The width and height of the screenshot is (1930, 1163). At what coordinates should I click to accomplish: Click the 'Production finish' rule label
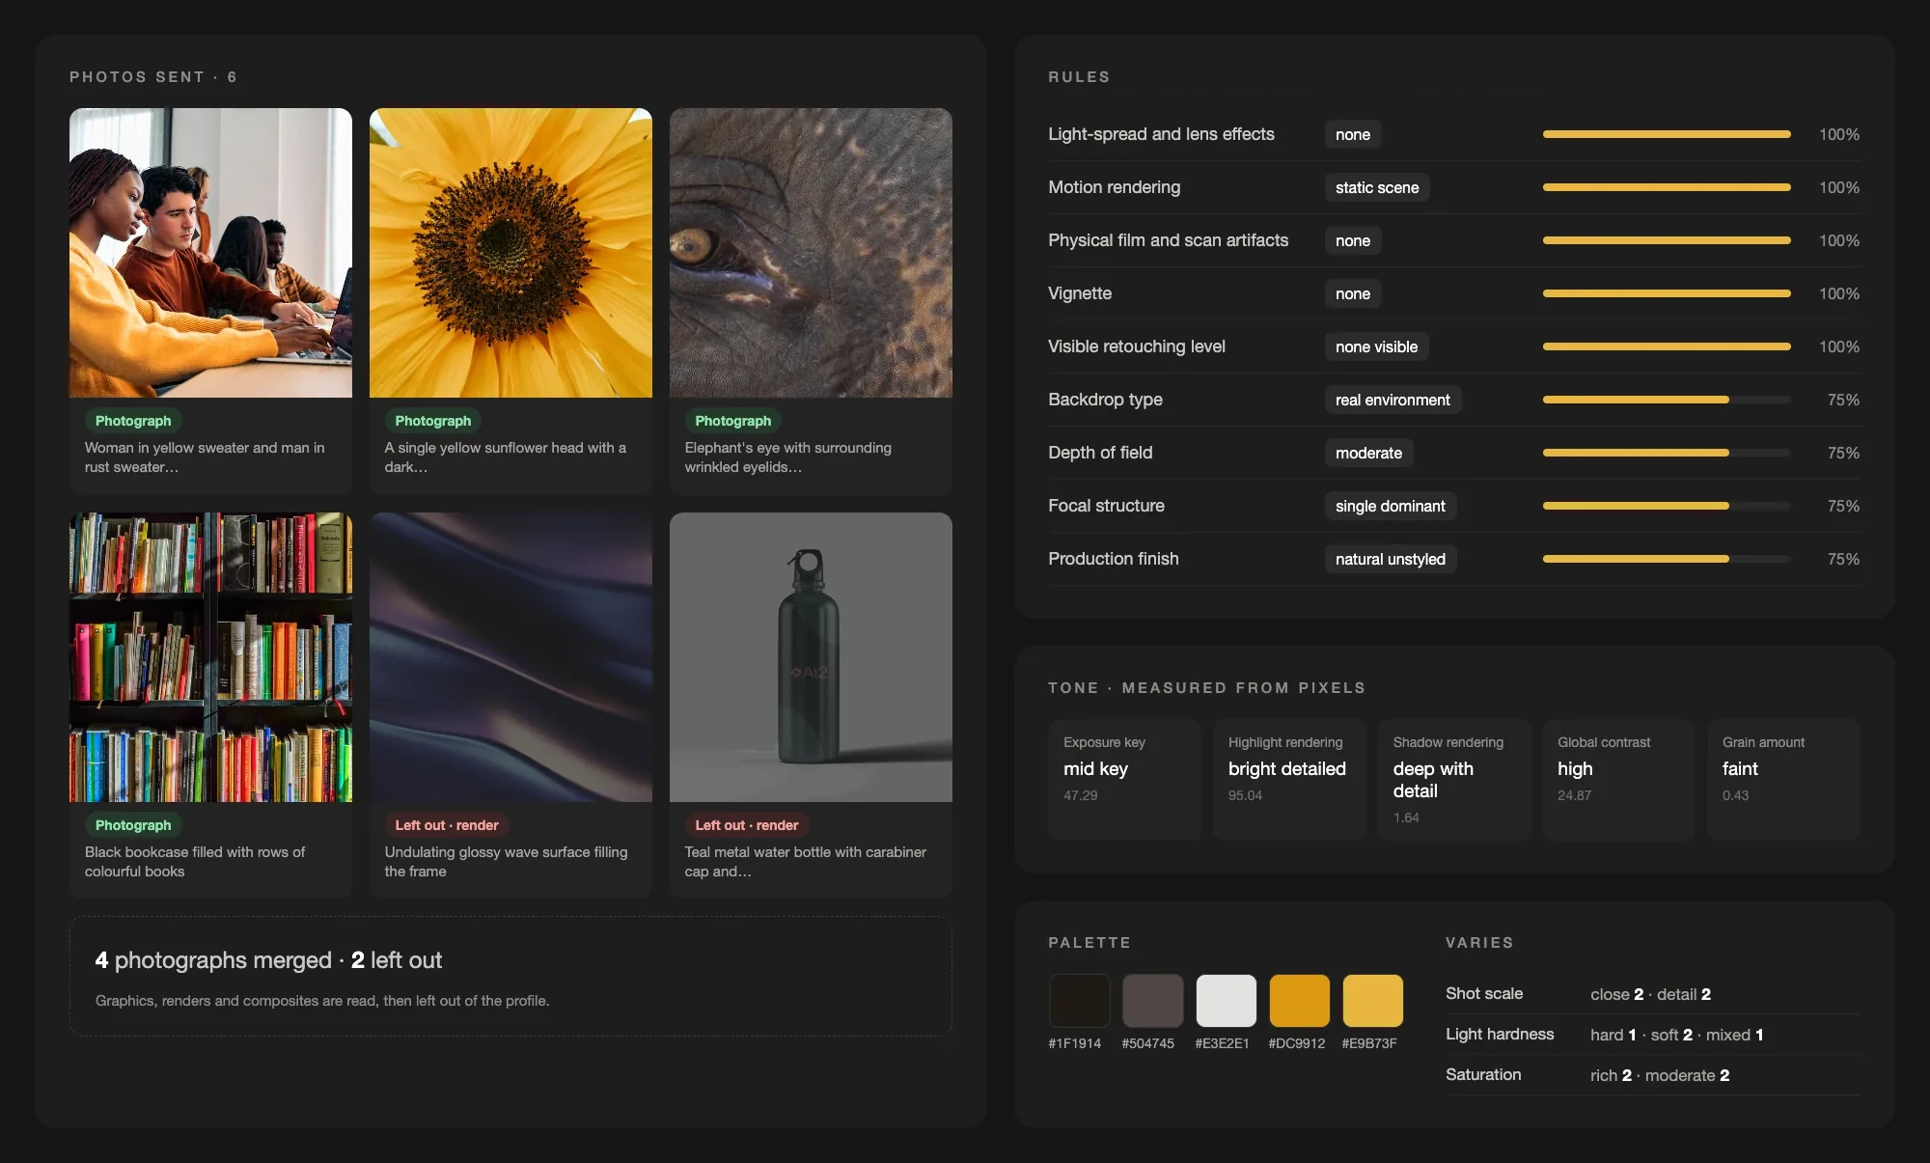(1113, 559)
